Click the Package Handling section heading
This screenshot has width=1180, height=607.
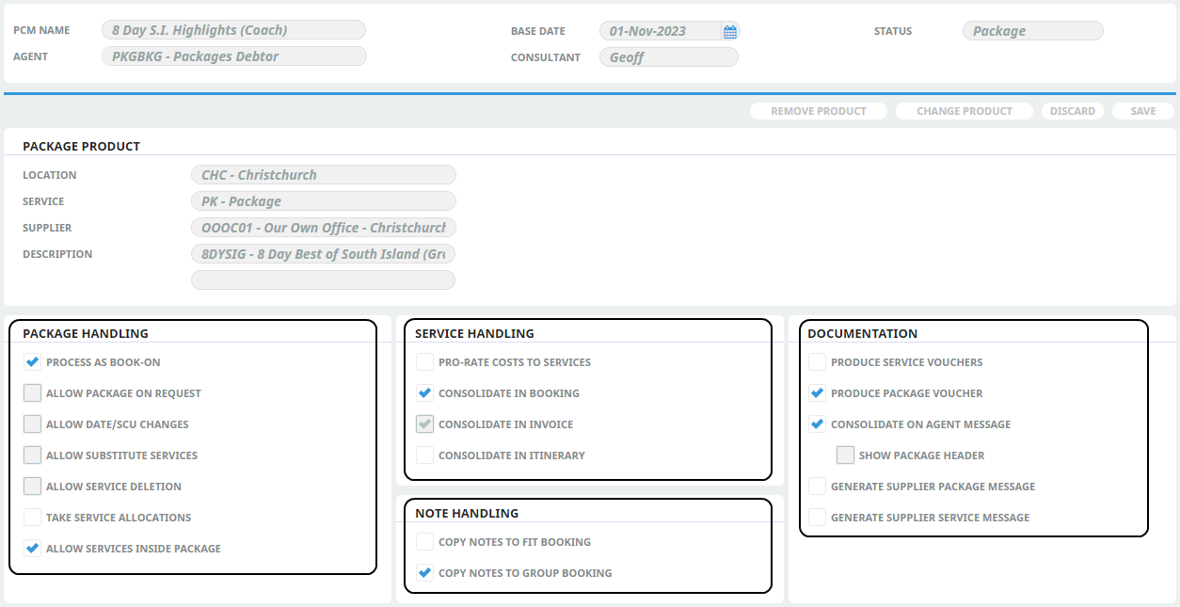(86, 333)
